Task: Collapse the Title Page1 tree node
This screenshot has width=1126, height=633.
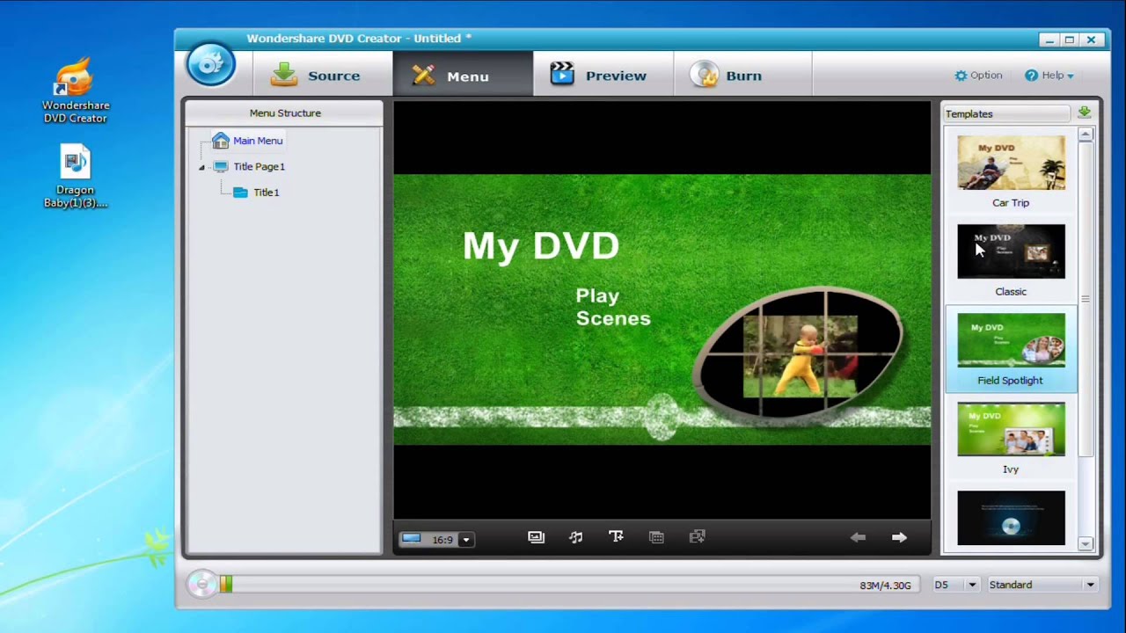Action: click(x=201, y=167)
